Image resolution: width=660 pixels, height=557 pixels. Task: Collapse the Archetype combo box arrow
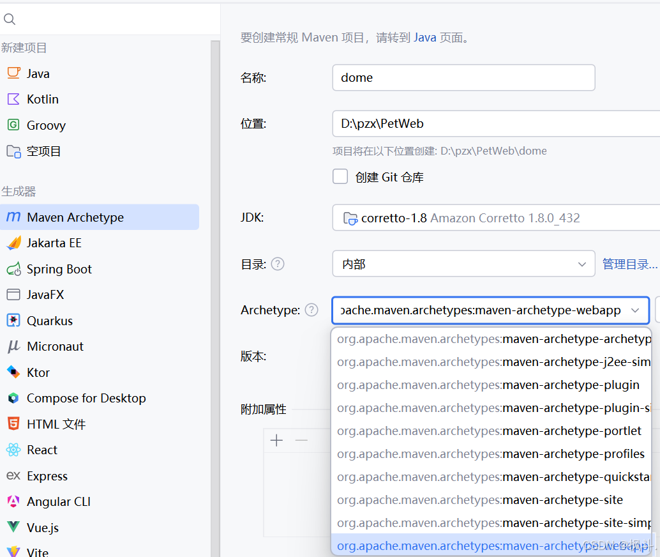[x=635, y=310]
